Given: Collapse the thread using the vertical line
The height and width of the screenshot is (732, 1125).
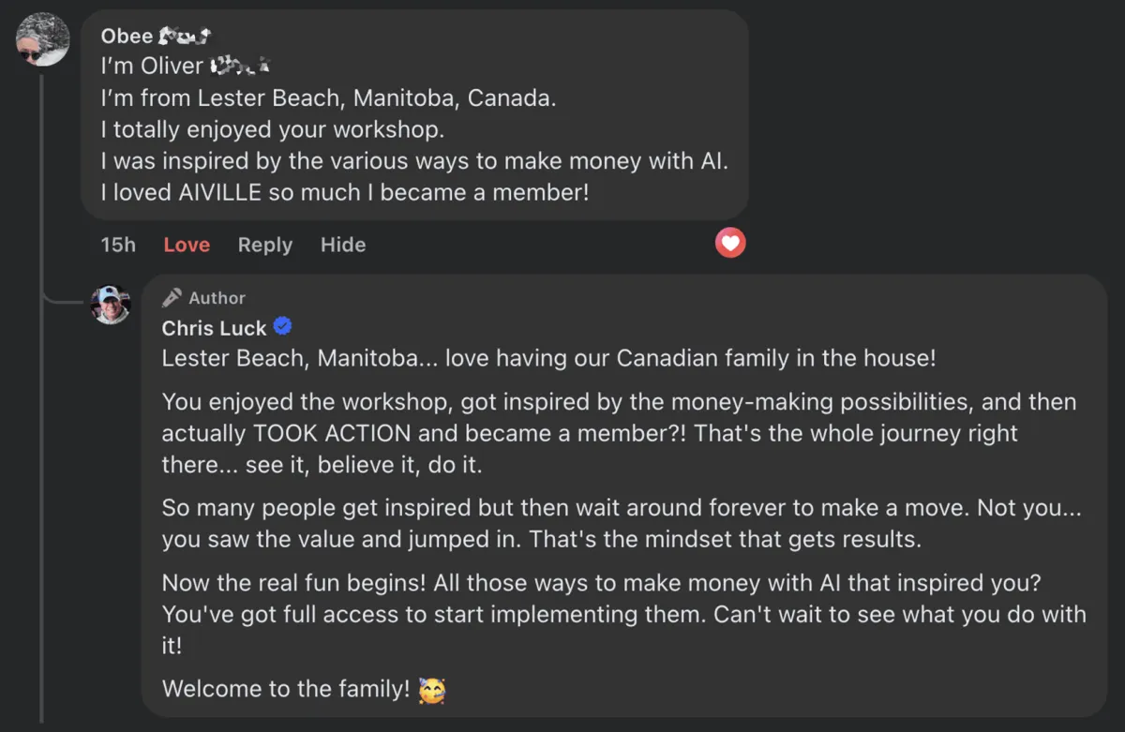Looking at the screenshot, I should click(x=42, y=469).
